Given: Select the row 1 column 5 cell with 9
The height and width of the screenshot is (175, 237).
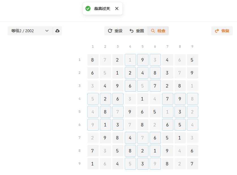Looking at the screenshot, I should (143, 60).
